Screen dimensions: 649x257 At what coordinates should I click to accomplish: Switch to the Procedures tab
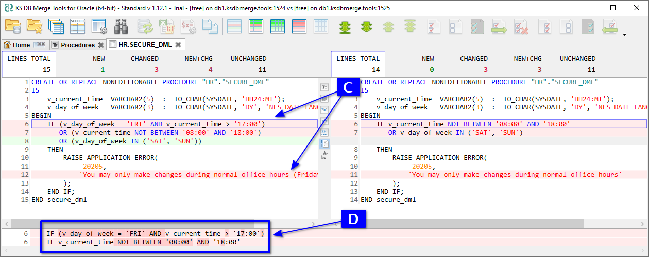[77, 45]
